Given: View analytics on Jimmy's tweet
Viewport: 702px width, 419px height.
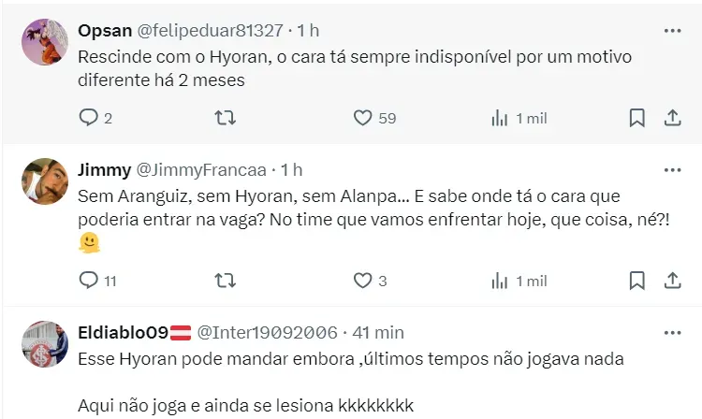Looking at the screenshot, I should tap(500, 280).
